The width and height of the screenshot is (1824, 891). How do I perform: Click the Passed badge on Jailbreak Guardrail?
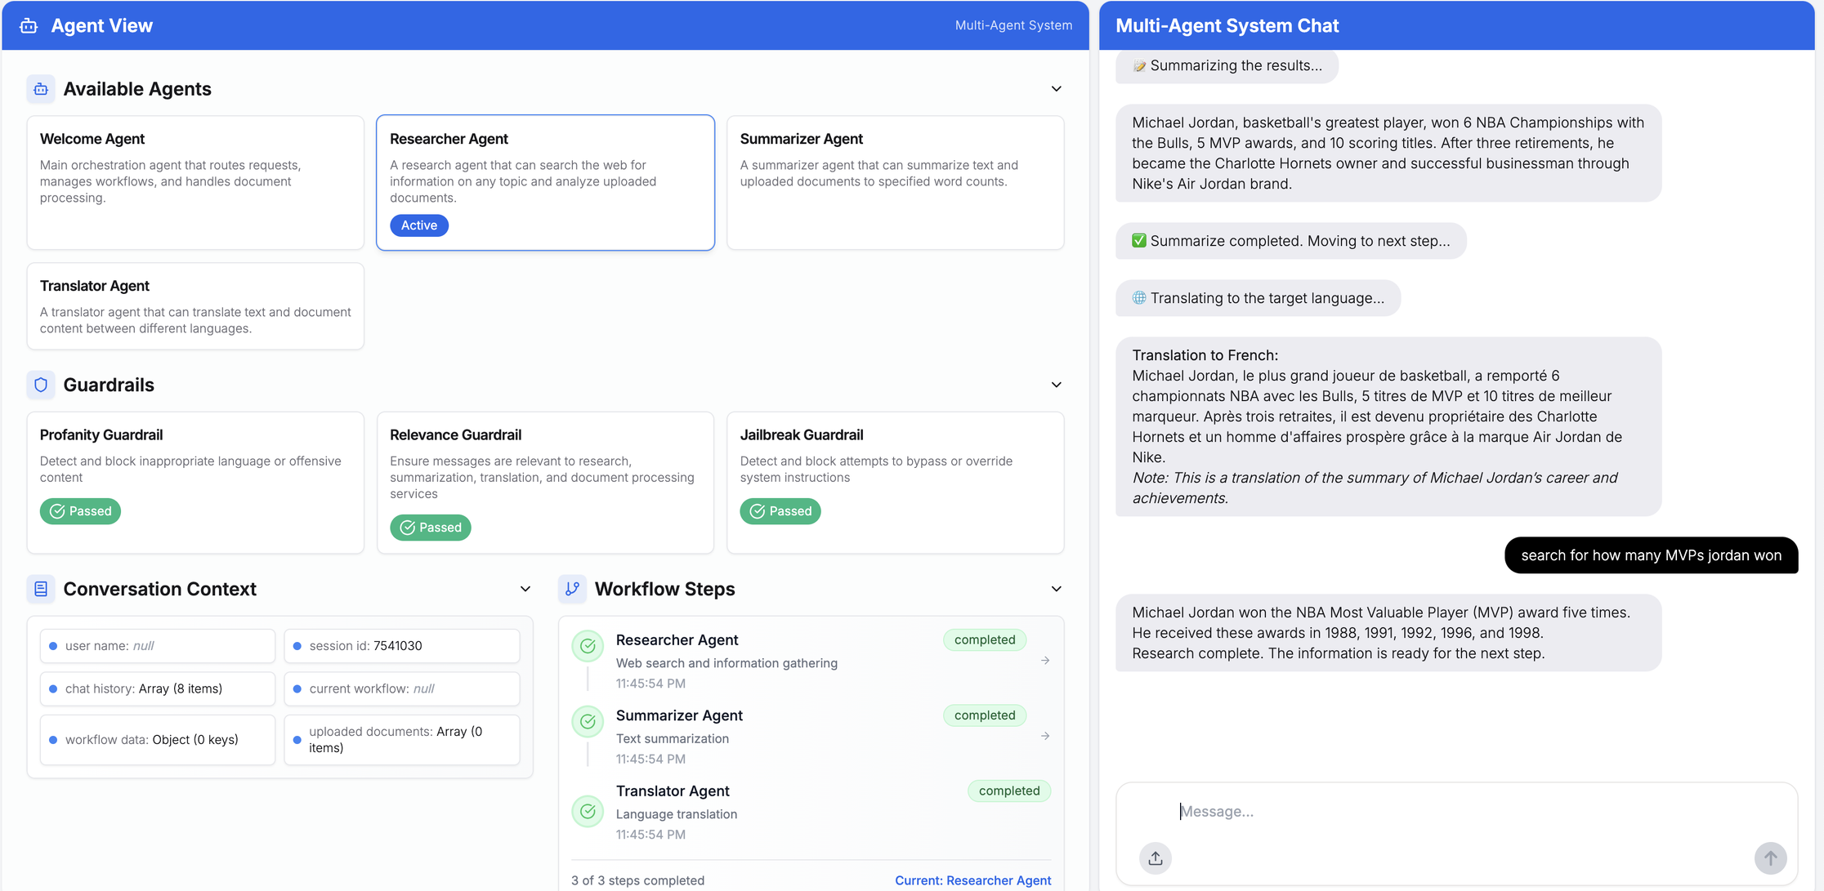coord(780,510)
